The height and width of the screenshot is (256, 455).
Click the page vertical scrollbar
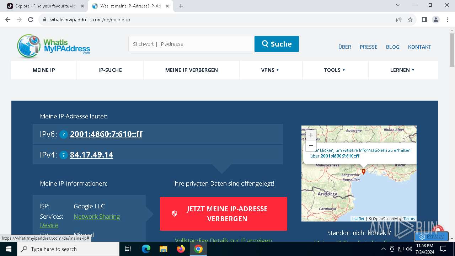click(x=452, y=50)
